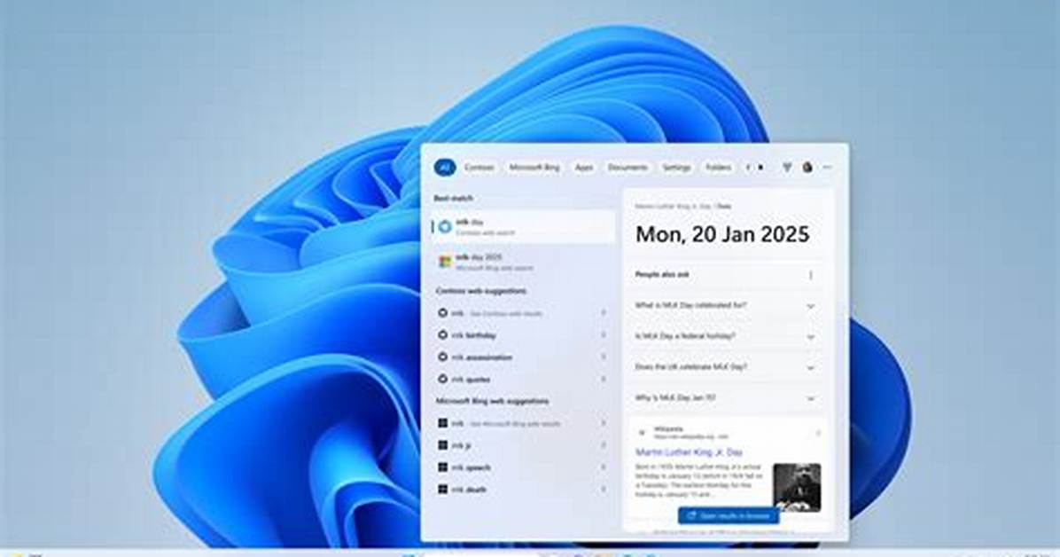Click the Contoso icon beside 'mlk quotes'

(443, 379)
